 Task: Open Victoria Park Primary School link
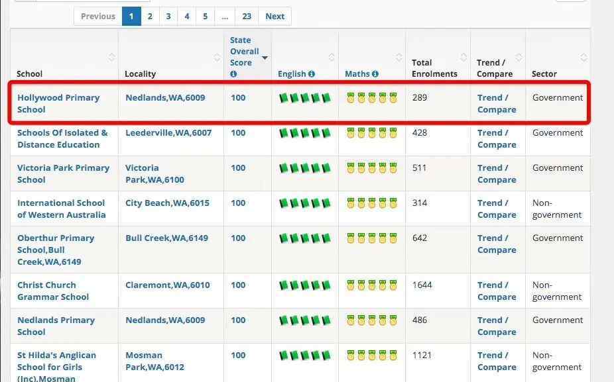63,174
